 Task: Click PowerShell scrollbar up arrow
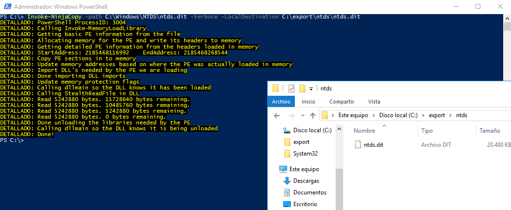pos(507,18)
